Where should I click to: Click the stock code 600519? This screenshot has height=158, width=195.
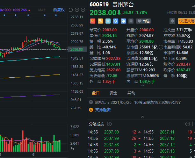click(x=99, y=4)
